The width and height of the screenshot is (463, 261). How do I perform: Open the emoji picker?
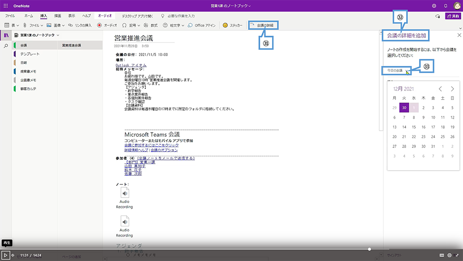pyautogui.click(x=172, y=25)
